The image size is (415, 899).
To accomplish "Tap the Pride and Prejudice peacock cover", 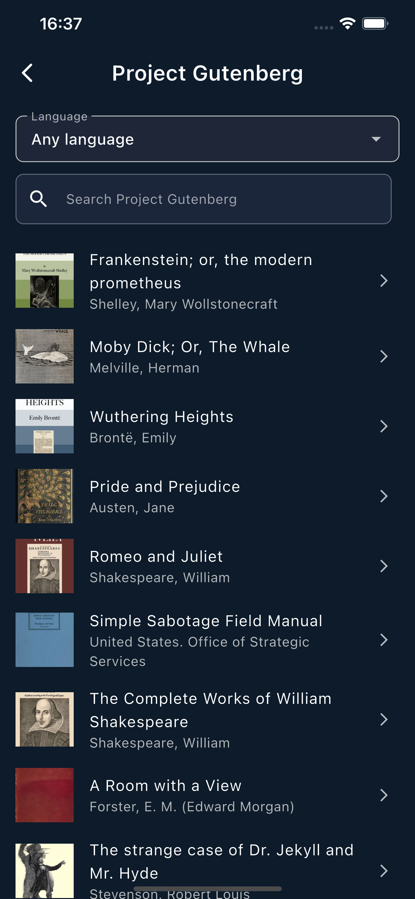I will 45,496.
